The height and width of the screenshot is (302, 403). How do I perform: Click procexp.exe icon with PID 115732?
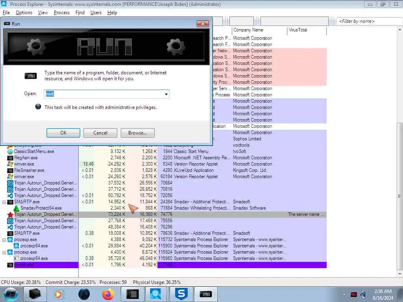10,239
